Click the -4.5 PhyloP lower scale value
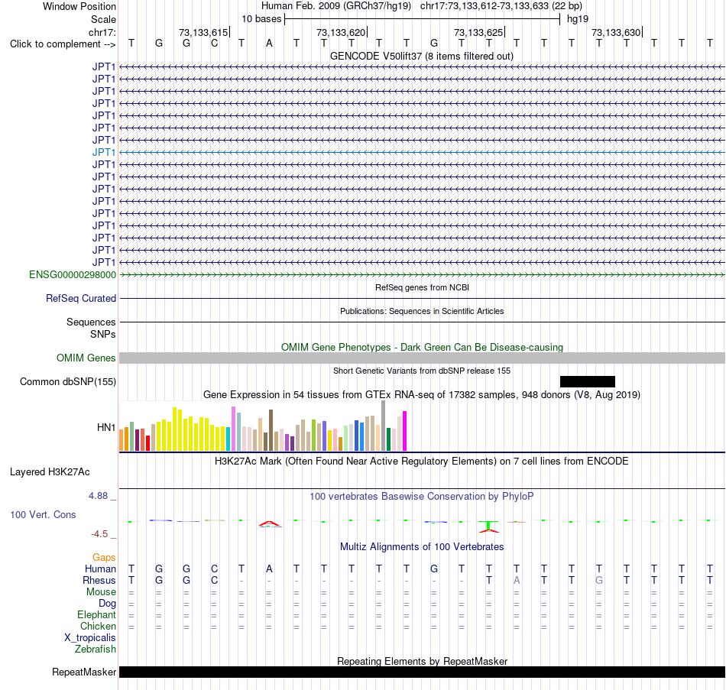The width and height of the screenshot is (726, 690). click(99, 534)
